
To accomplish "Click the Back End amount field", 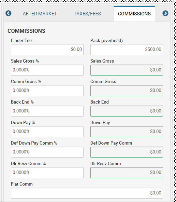I will [127, 111].
